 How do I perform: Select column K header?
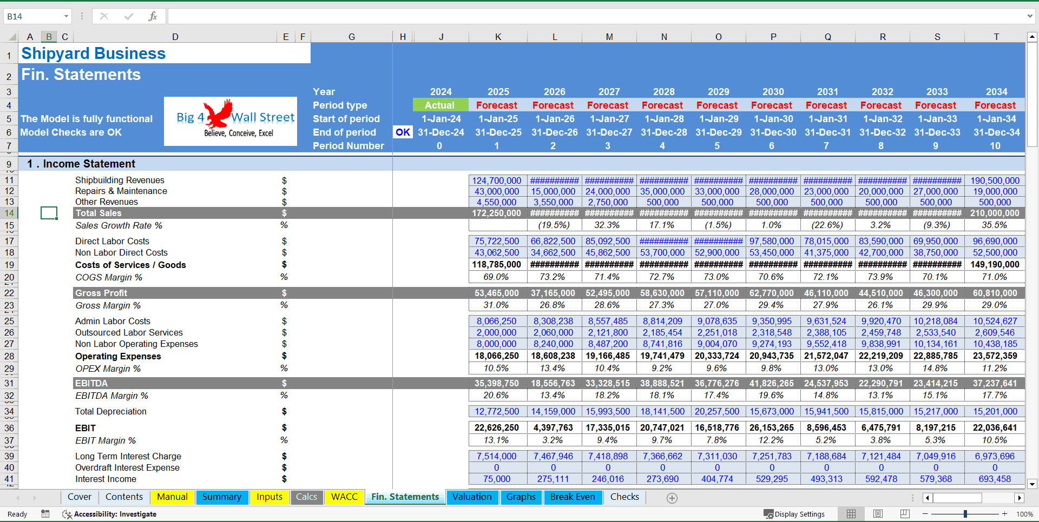(x=498, y=37)
